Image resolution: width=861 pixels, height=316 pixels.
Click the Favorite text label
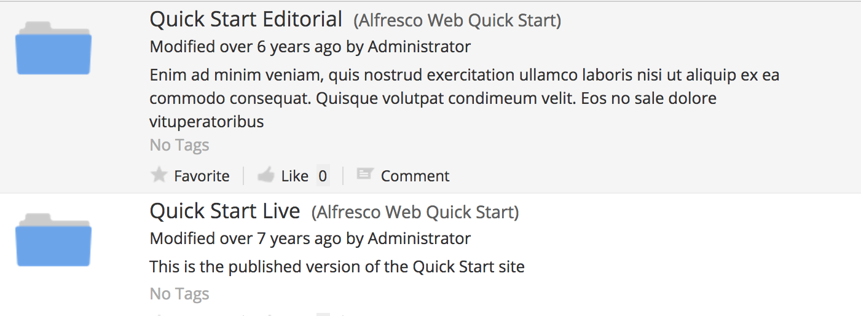202,176
